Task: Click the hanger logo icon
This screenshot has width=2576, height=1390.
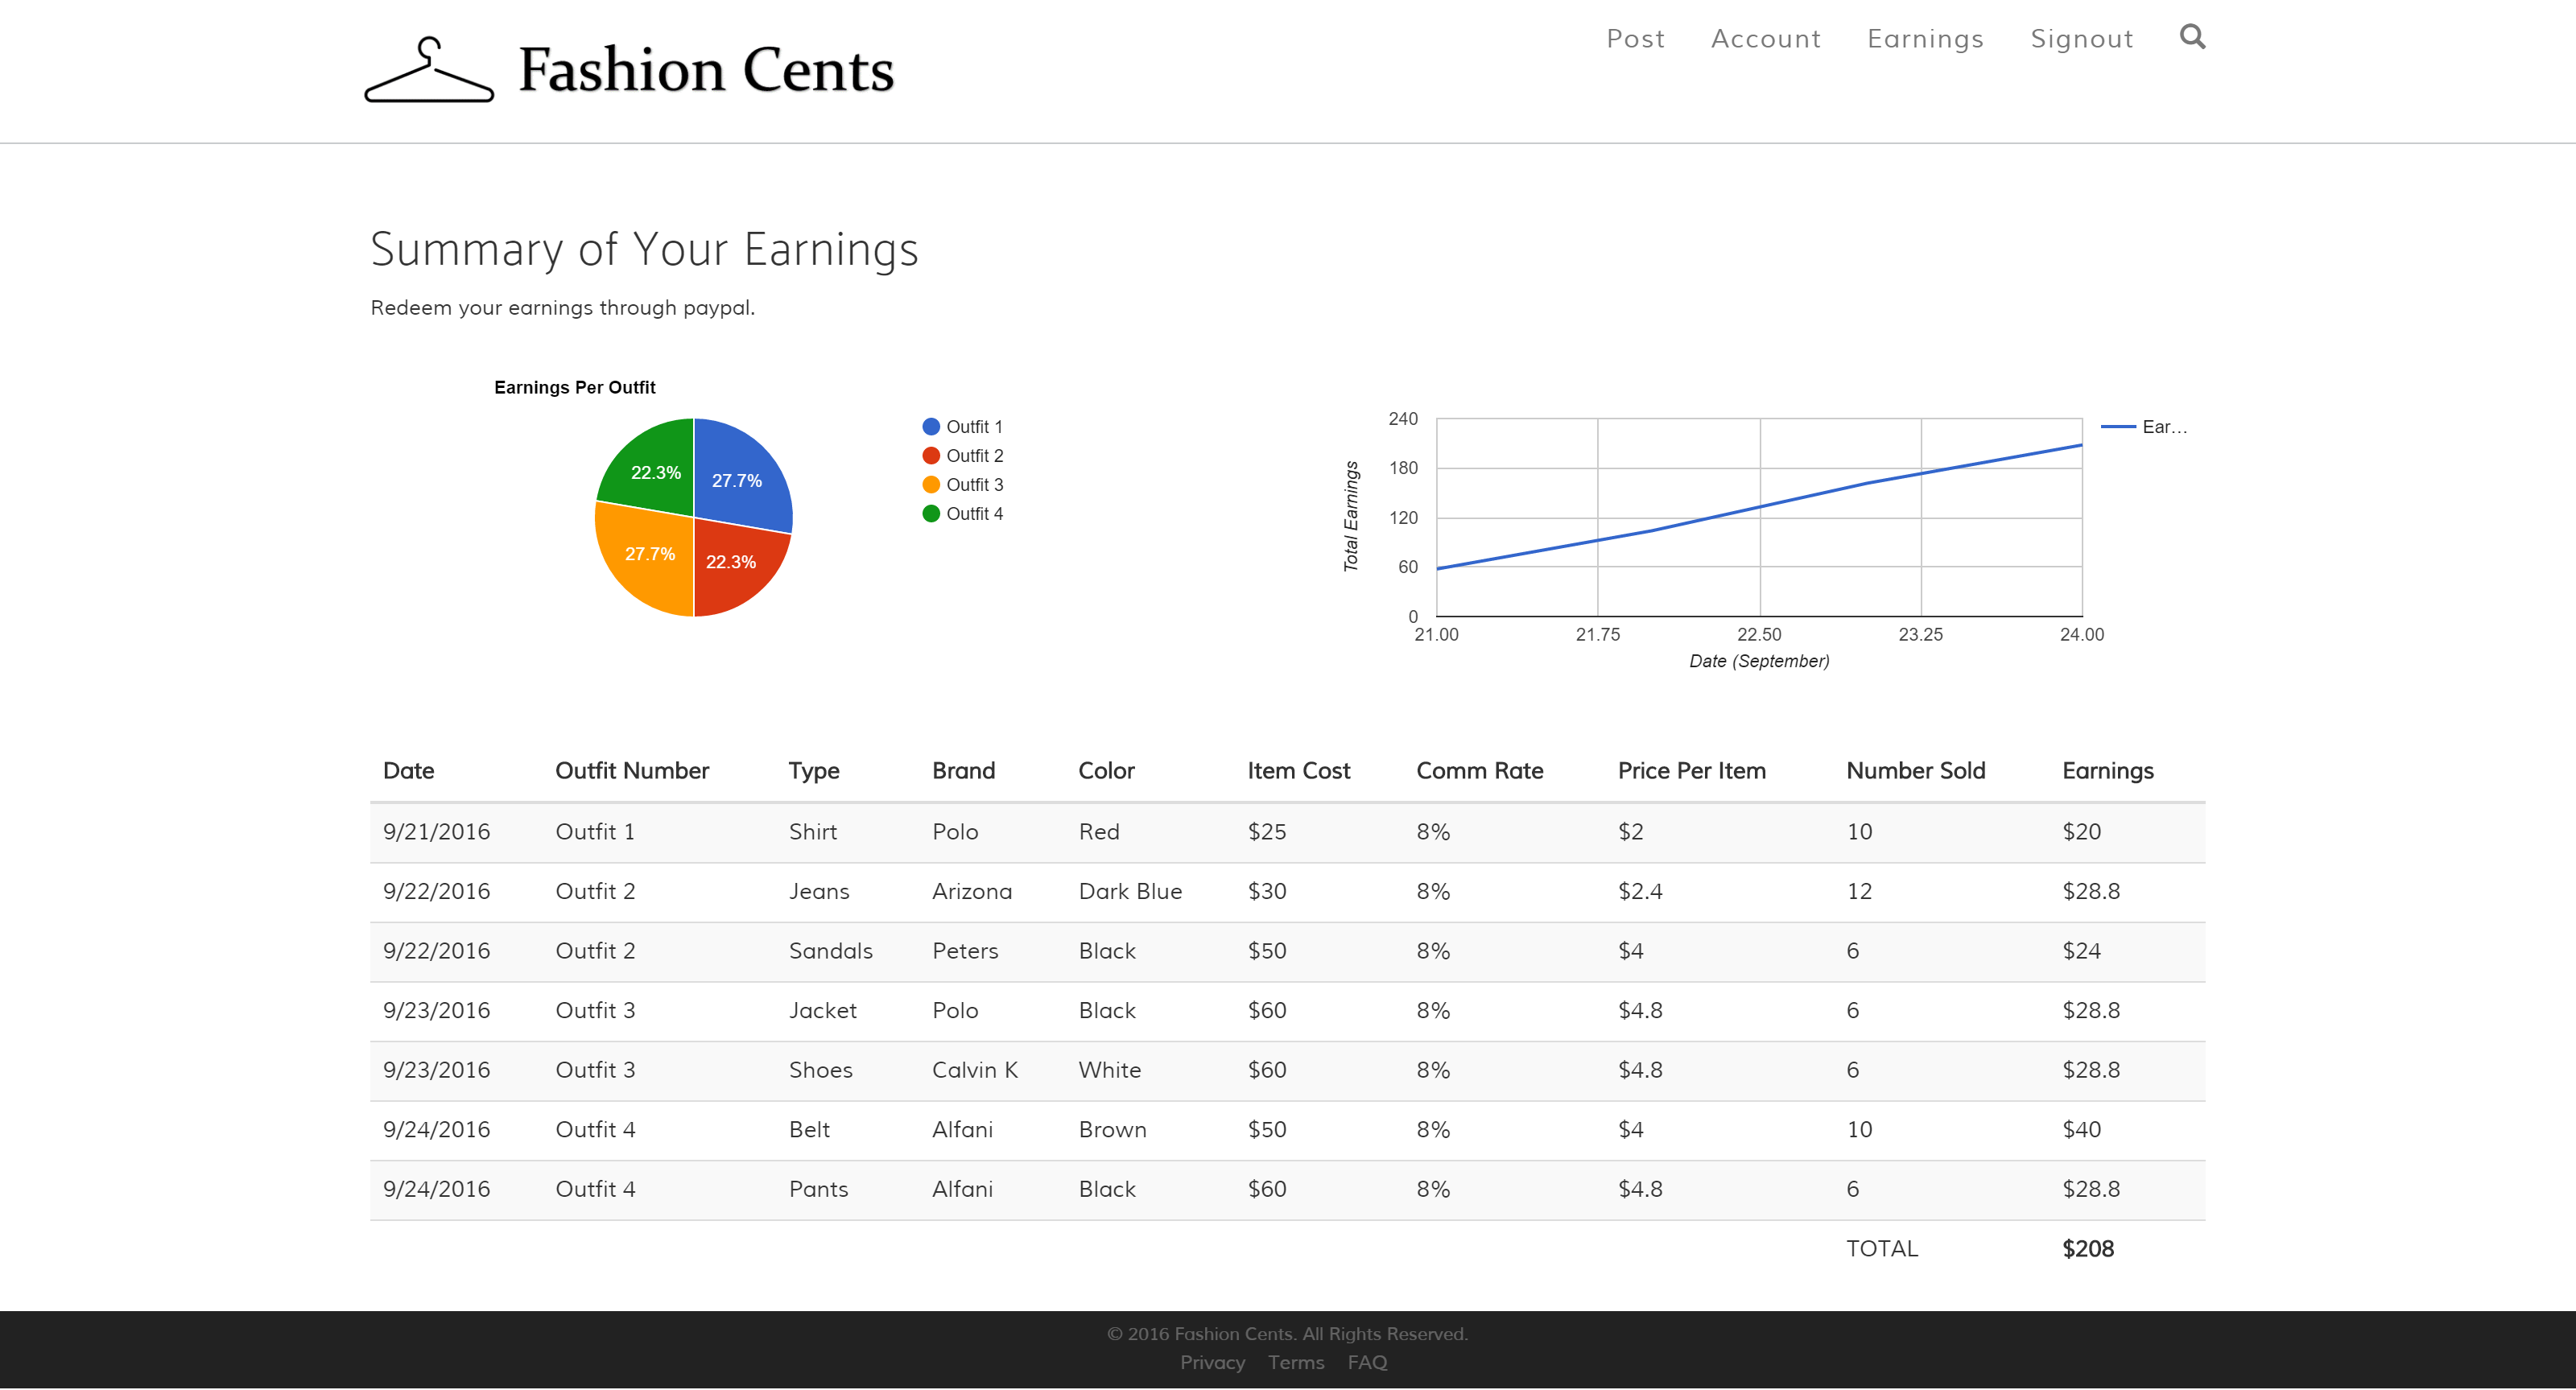Action: pyautogui.click(x=429, y=71)
